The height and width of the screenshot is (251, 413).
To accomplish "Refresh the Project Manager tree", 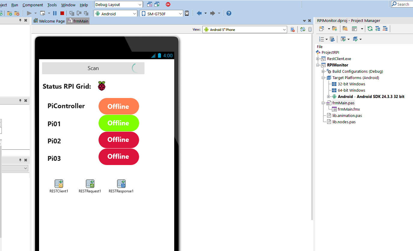I will pos(370,29).
